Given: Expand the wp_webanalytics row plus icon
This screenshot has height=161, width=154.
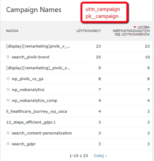Looking at the screenshot, I should click(x=8, y=89).
